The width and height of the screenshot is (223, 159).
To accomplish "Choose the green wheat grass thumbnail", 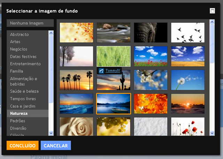I will [x=114, y=56].
